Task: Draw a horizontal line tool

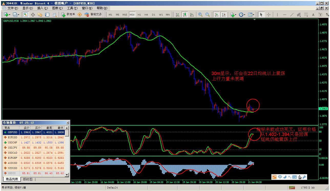Action: tap(285, 15)
